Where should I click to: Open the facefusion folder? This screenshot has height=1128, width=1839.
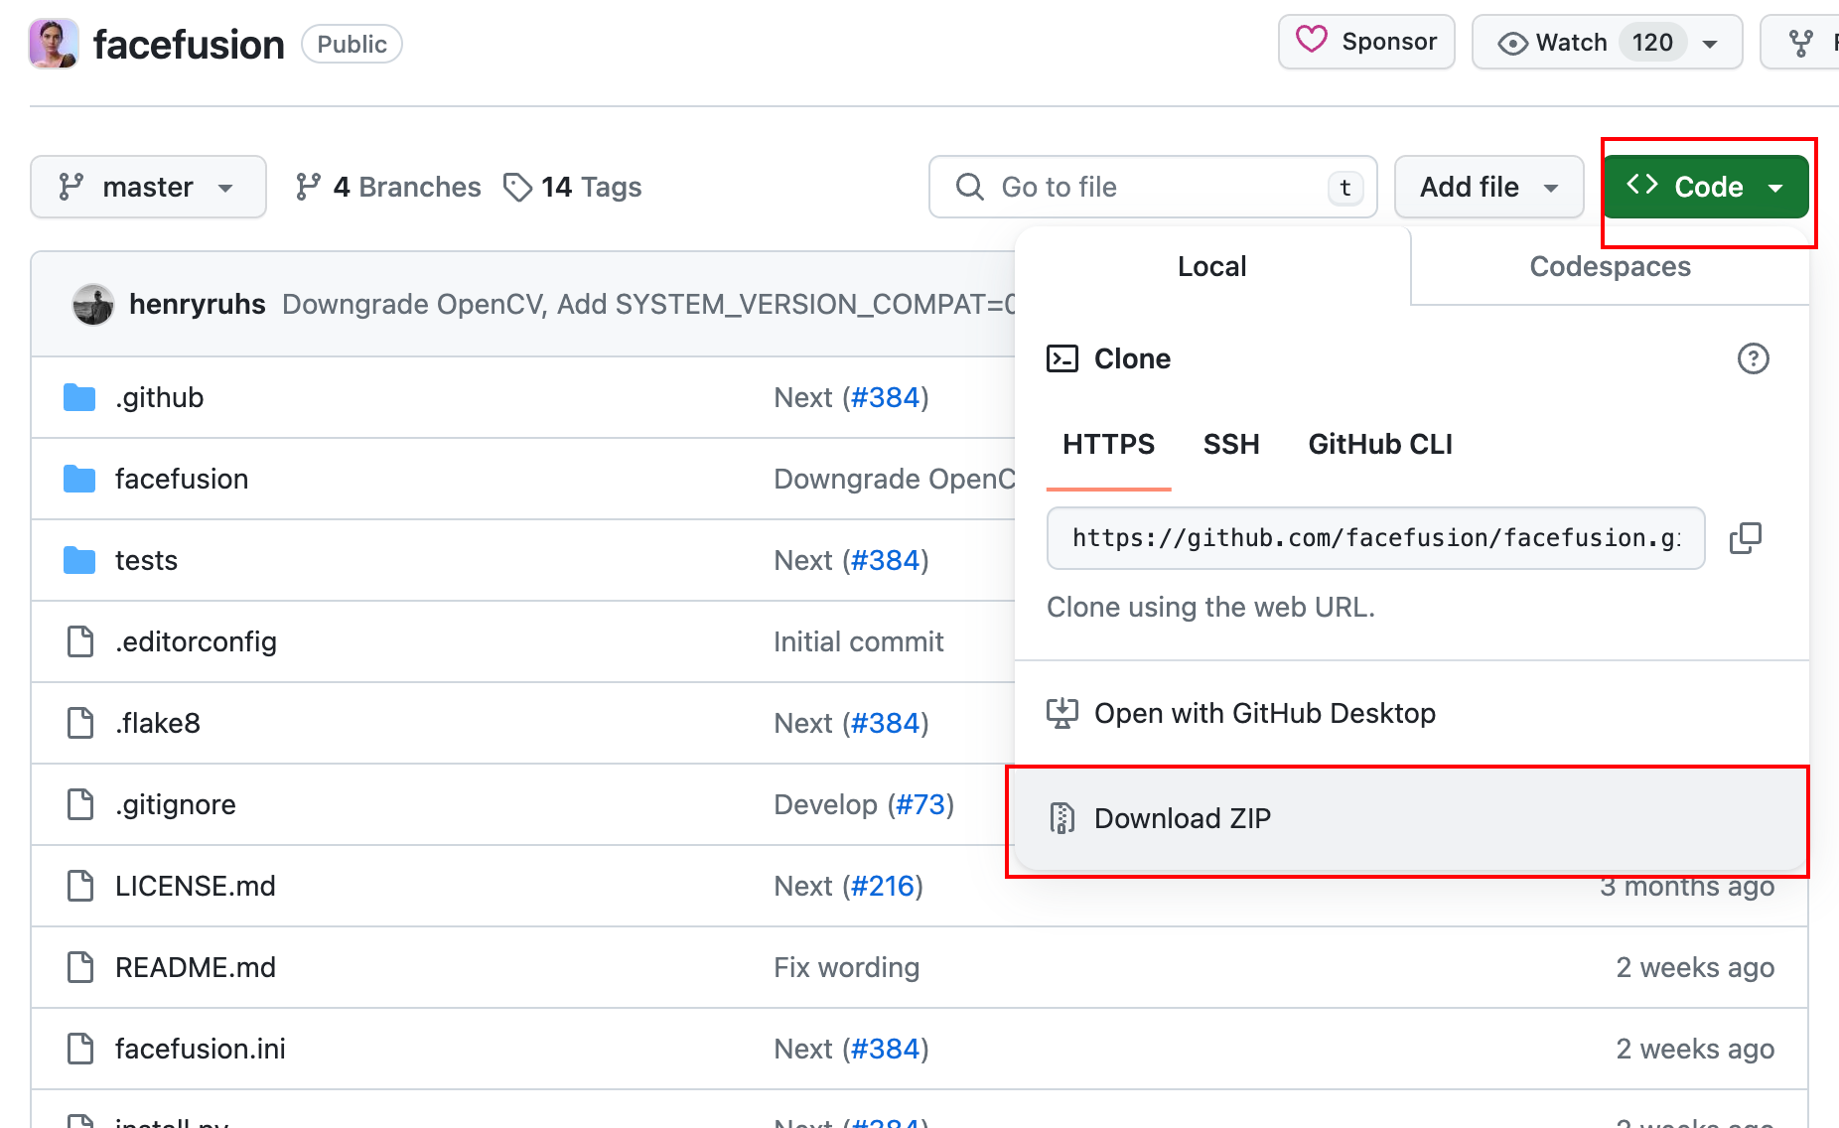(x=182, y=479)
